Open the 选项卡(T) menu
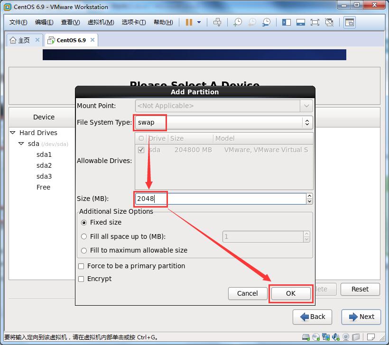The image size is (389, 345). [134, 22]
